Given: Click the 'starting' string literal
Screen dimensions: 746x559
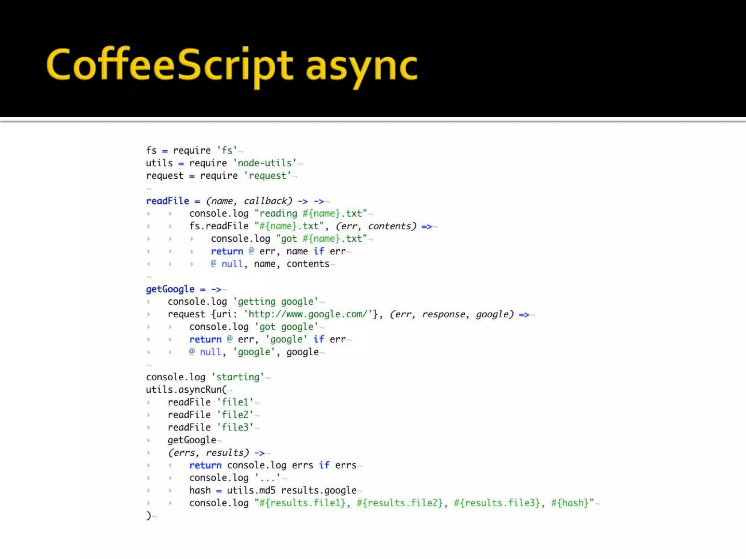Looking at the screenshot, I should tap(237, 377).
